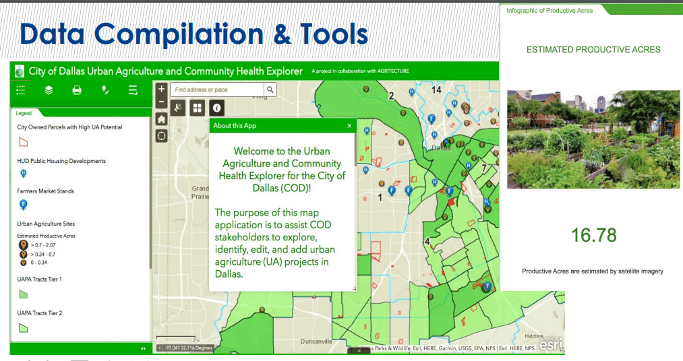Open the Basemap Gallery grid icon
Viewport: 683px width, 361px height.
coord(198,107)
